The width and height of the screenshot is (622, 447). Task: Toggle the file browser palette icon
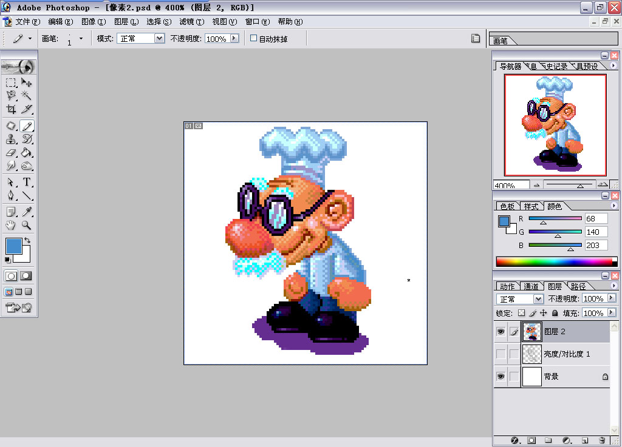click(476, 38)
